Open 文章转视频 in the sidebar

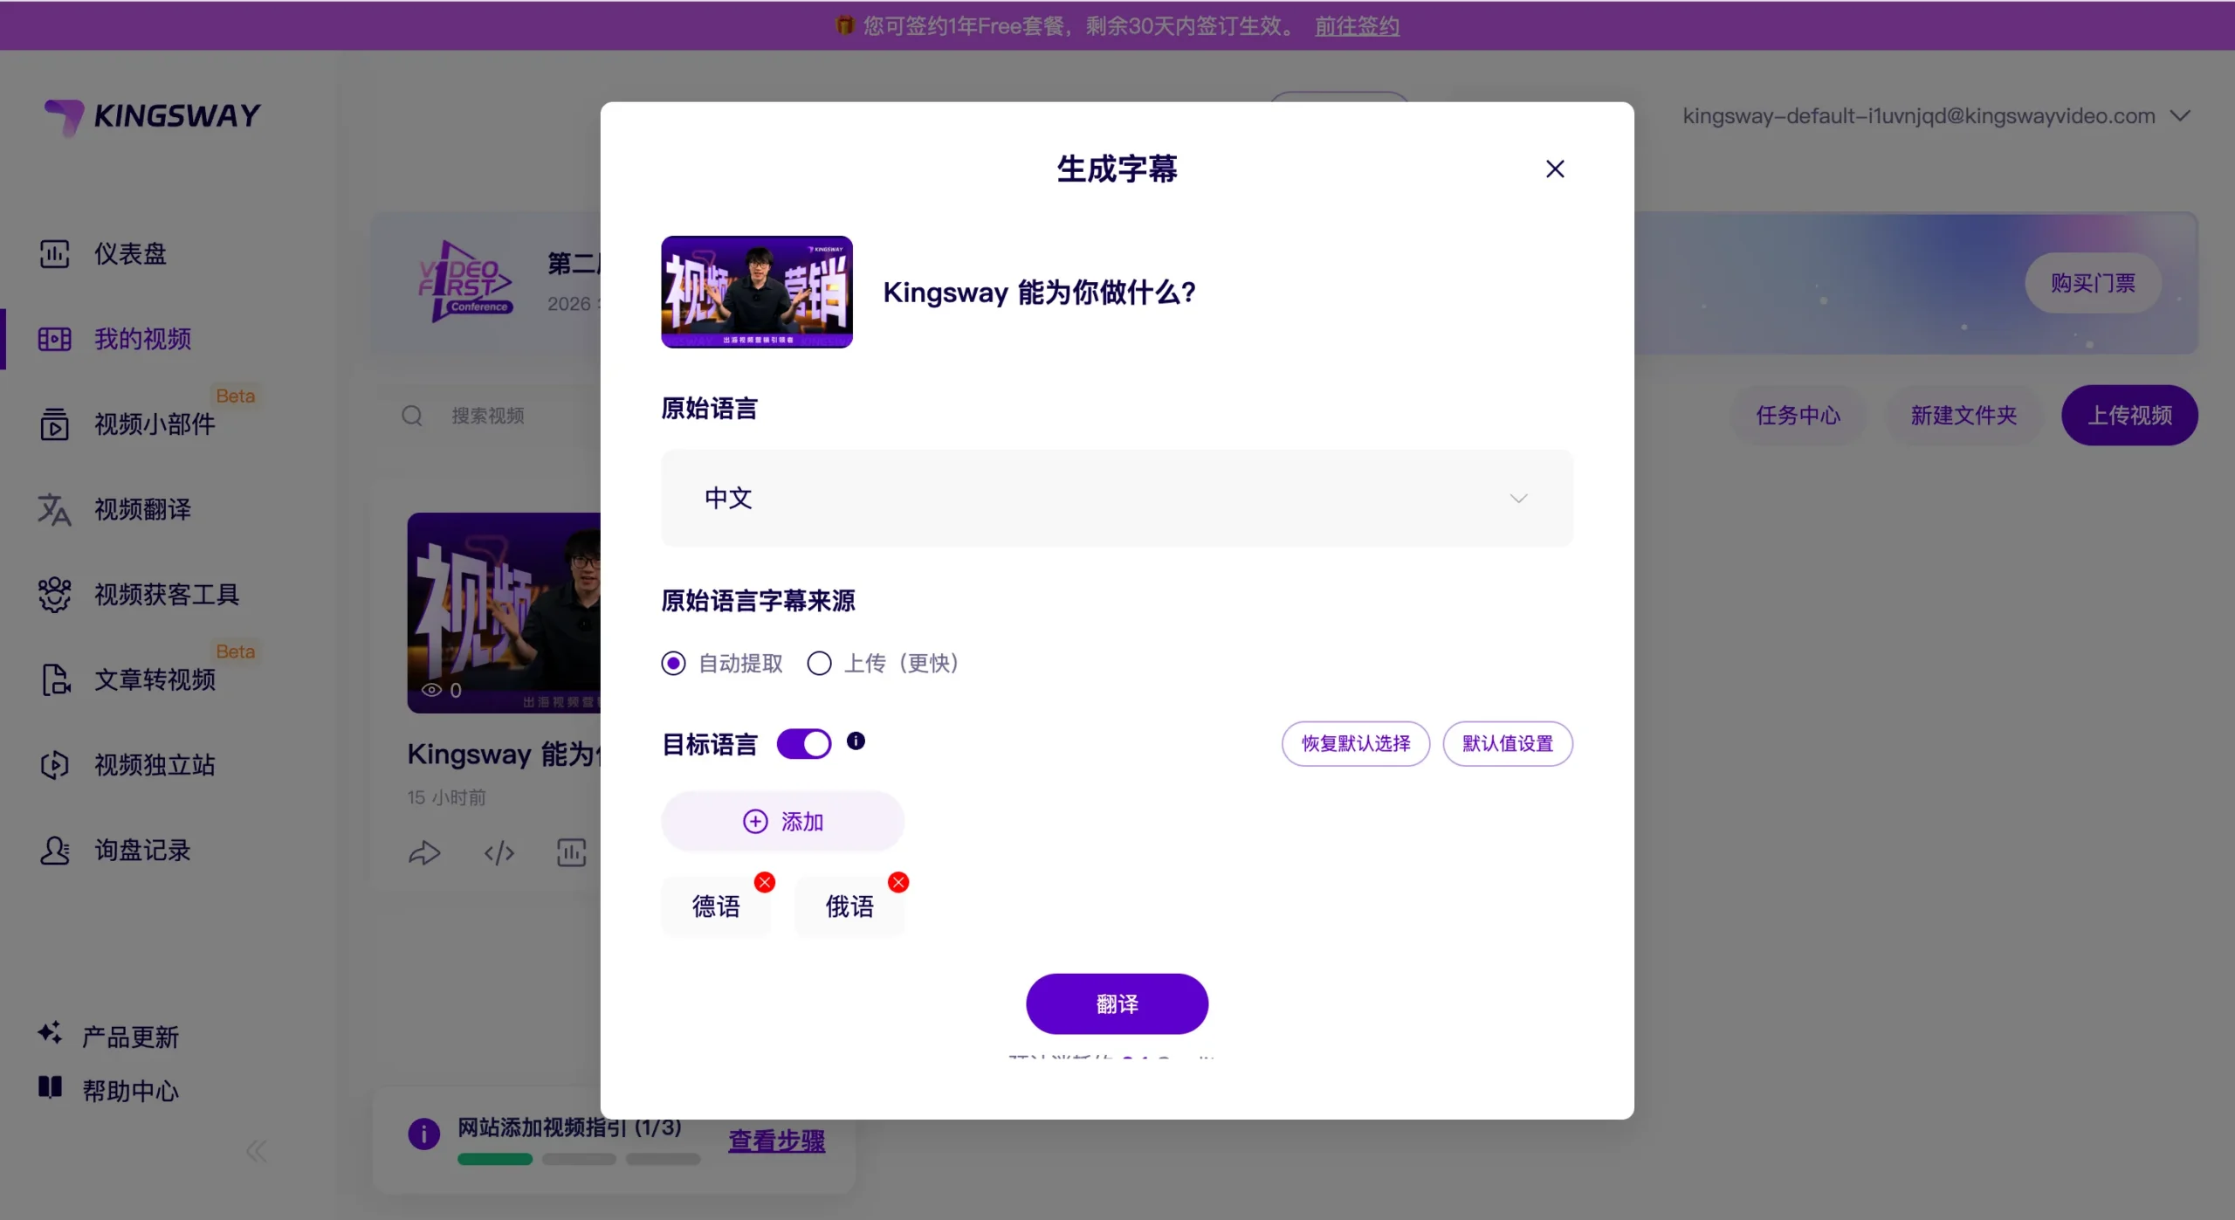coord(154,679)
